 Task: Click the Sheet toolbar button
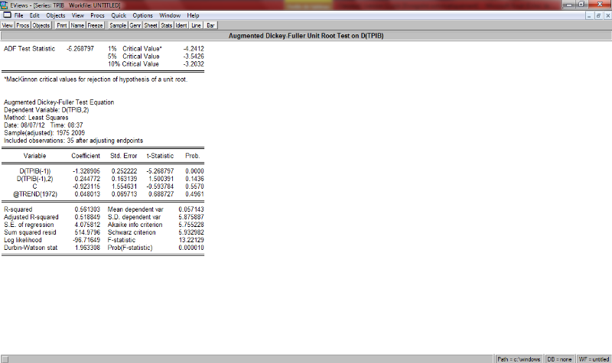(x=151, y=25)
